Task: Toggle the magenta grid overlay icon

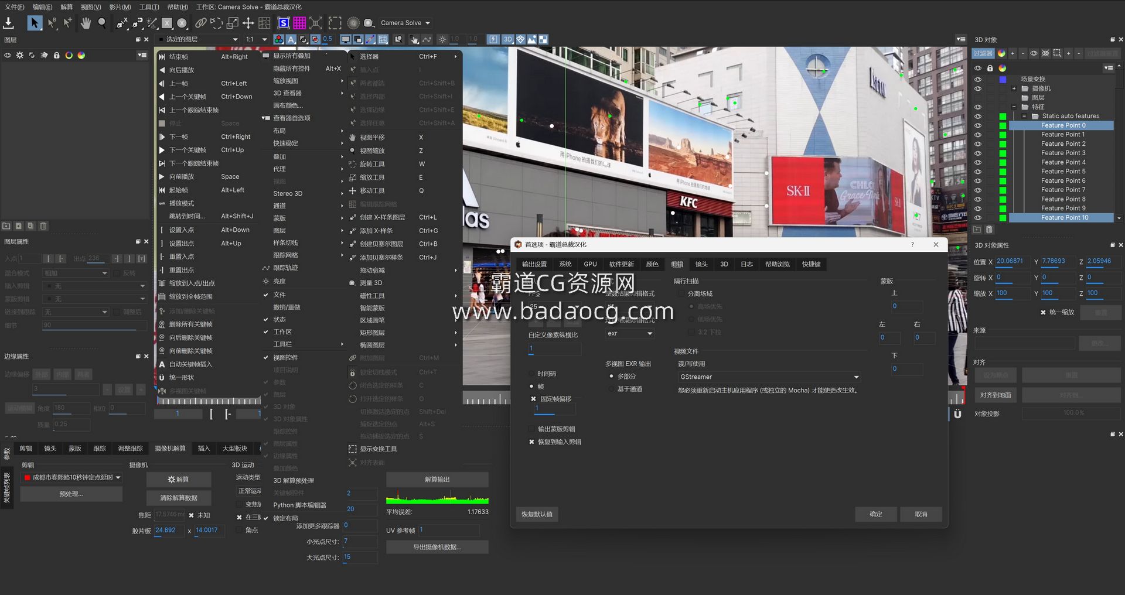Action: click(299, 23)
